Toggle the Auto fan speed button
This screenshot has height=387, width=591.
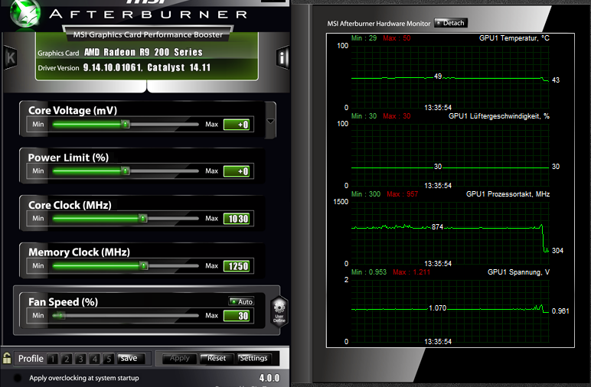click(x=241, y=301)
